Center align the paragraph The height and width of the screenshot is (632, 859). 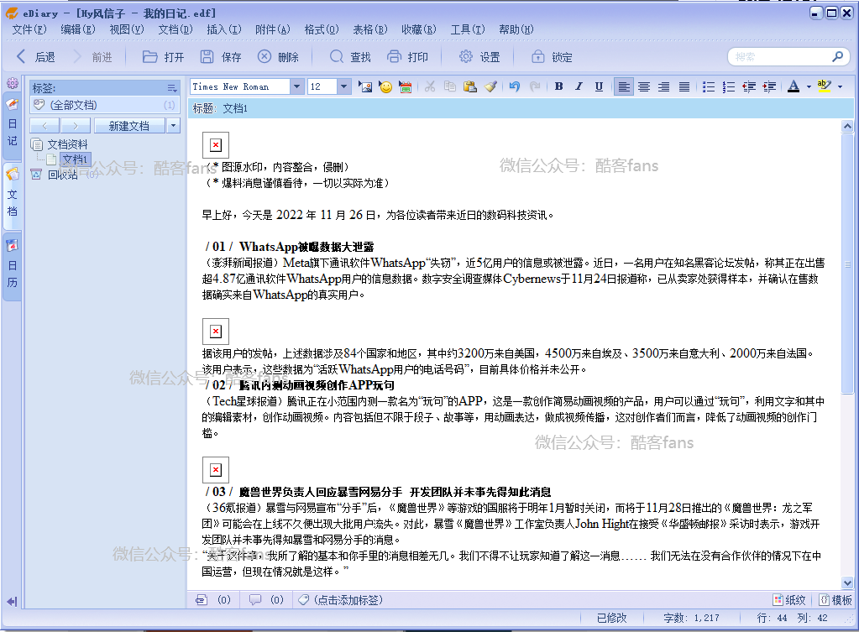click(644, 86)
